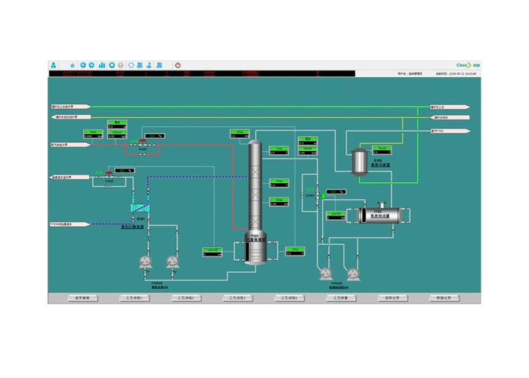The width and height of the screenshot is (529, 378).
Task: Click the green status lights above LV103
Action: click(310, 190)
